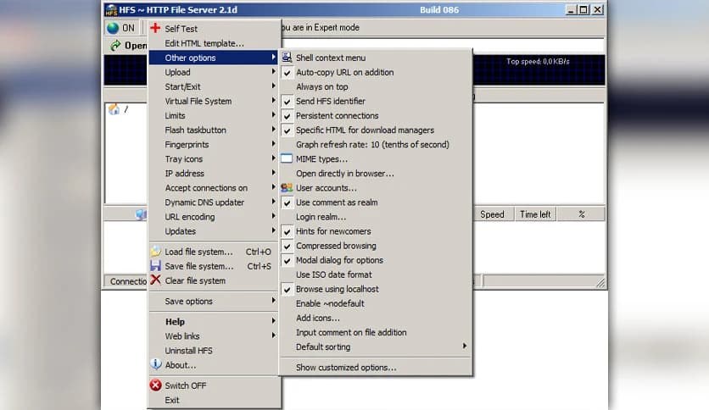Open Graph refresh rate setting
Screen dimensions: 709x410
point(376,145)
